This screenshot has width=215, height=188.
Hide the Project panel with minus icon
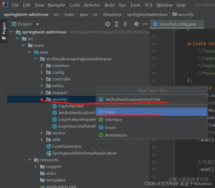tap(145, 24)
